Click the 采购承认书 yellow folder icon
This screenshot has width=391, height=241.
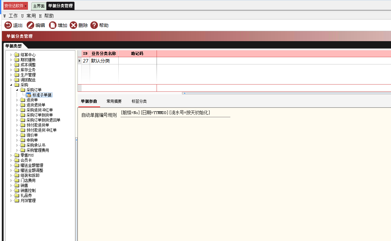tap(23, 145)
